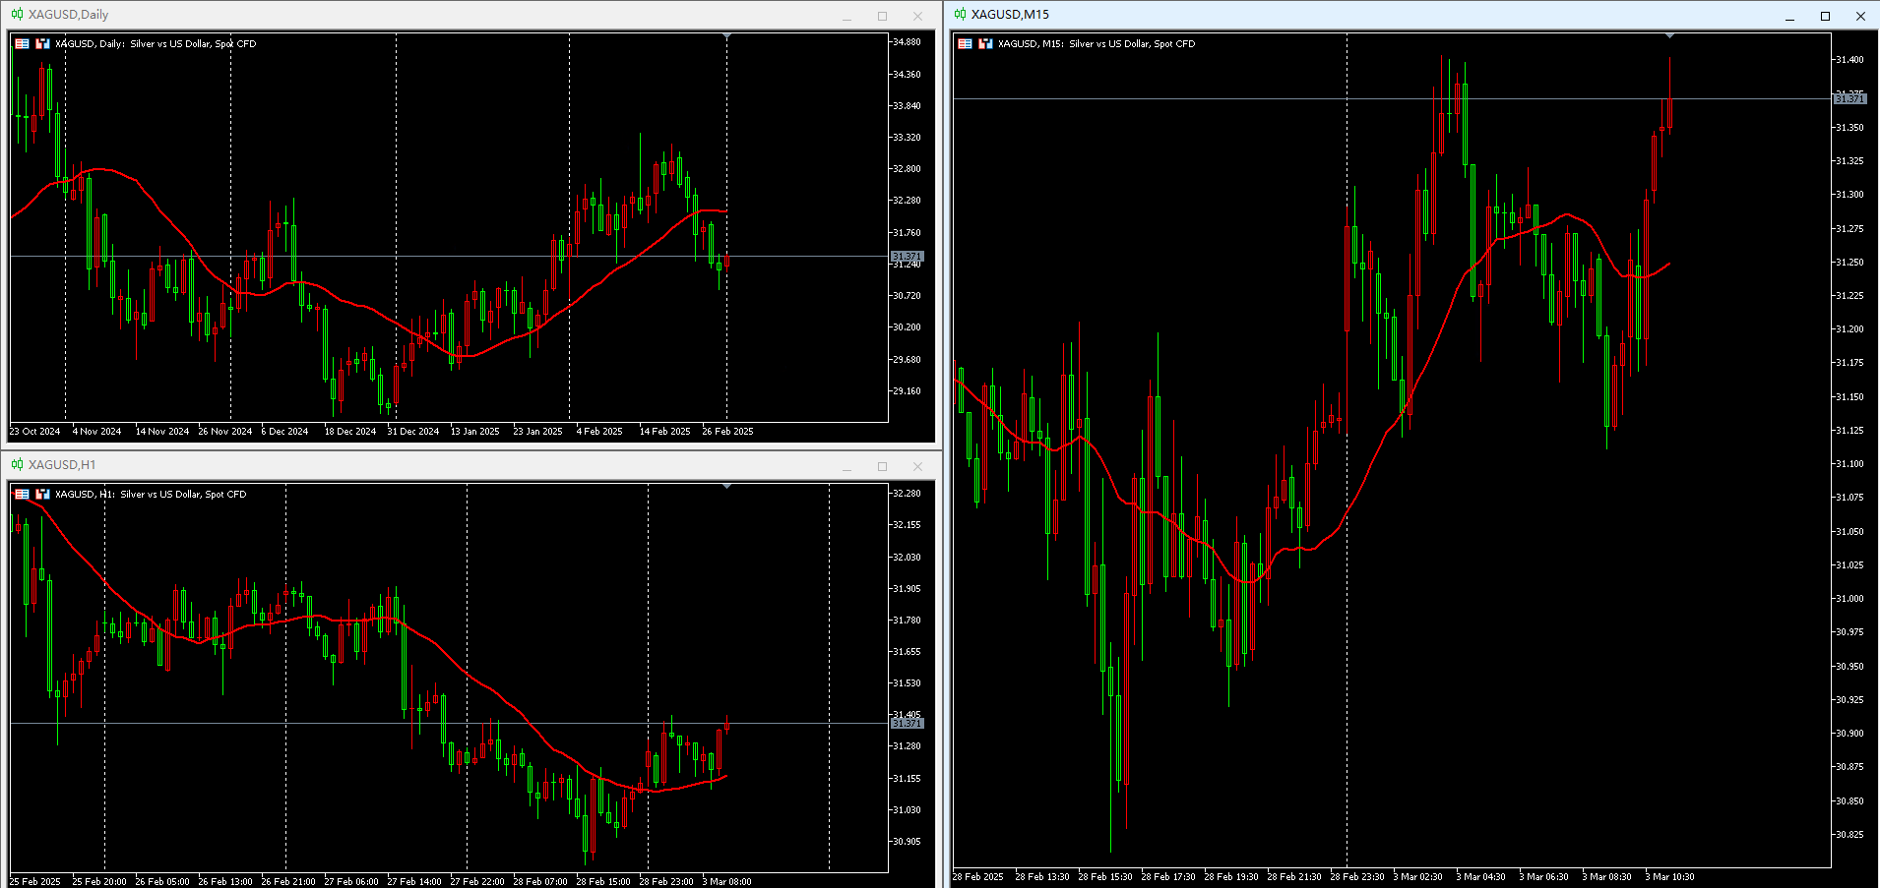Select the 31.371 price label on H1 scale
Viewport: 1880px width, 888px height.
[x=907, y=724]
